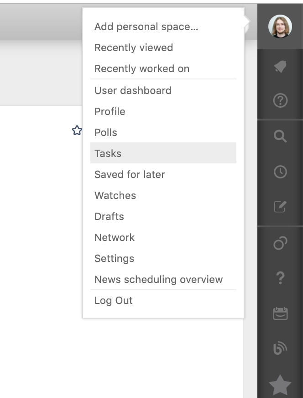Image resolution: width=303 pixels, height=398 pixels.
Task: Open notifications bell in the sidebar
Action: (280, 68)
